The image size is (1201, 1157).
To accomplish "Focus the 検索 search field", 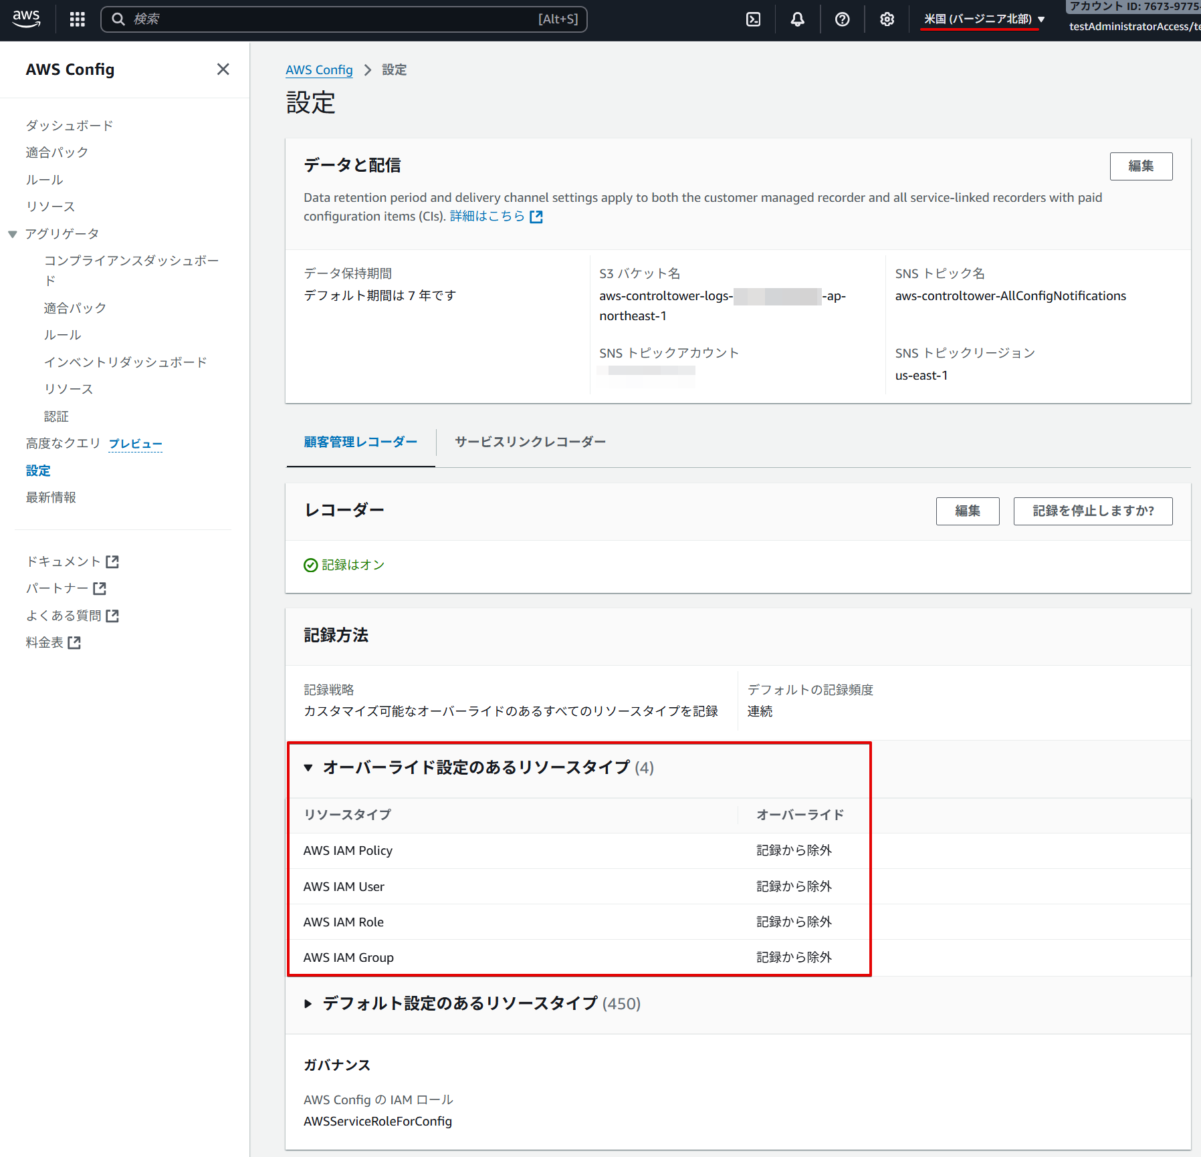I will point(344,19).
